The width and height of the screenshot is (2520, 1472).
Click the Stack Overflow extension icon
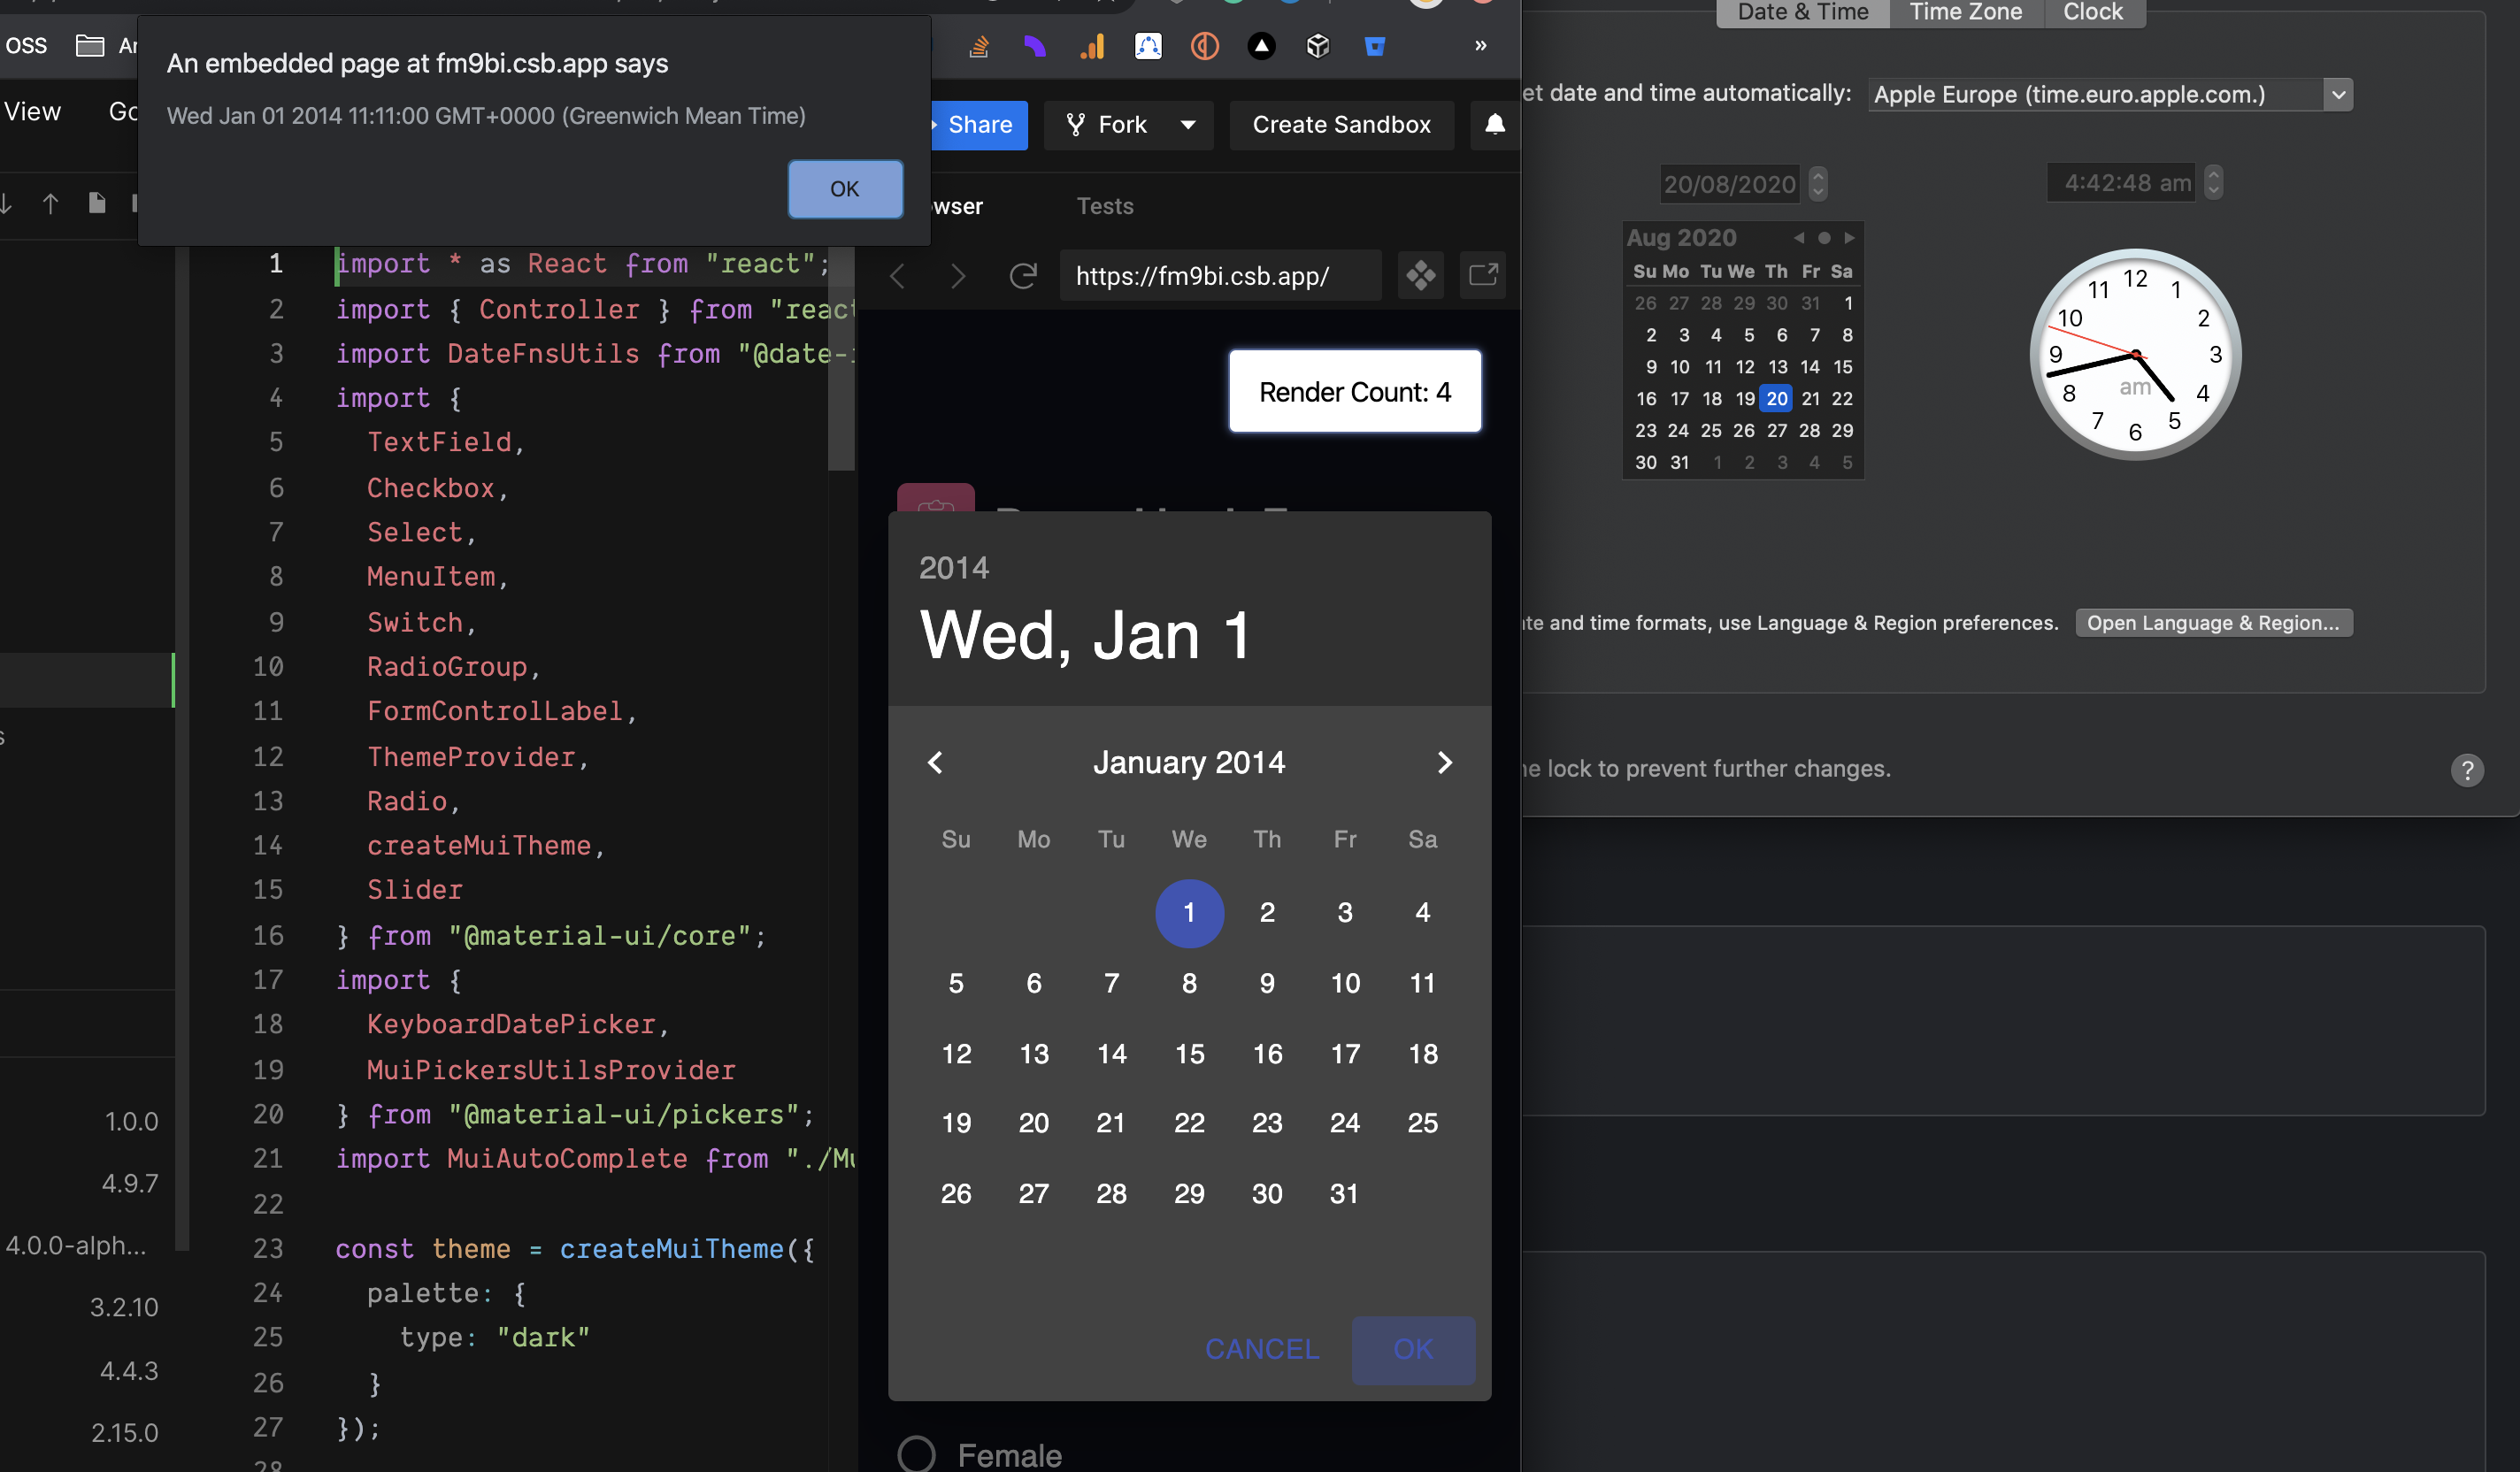[979, 46]
